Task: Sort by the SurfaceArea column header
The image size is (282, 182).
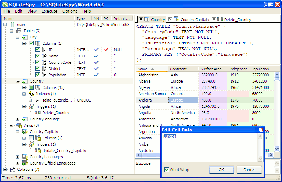Action: [211, 69]
